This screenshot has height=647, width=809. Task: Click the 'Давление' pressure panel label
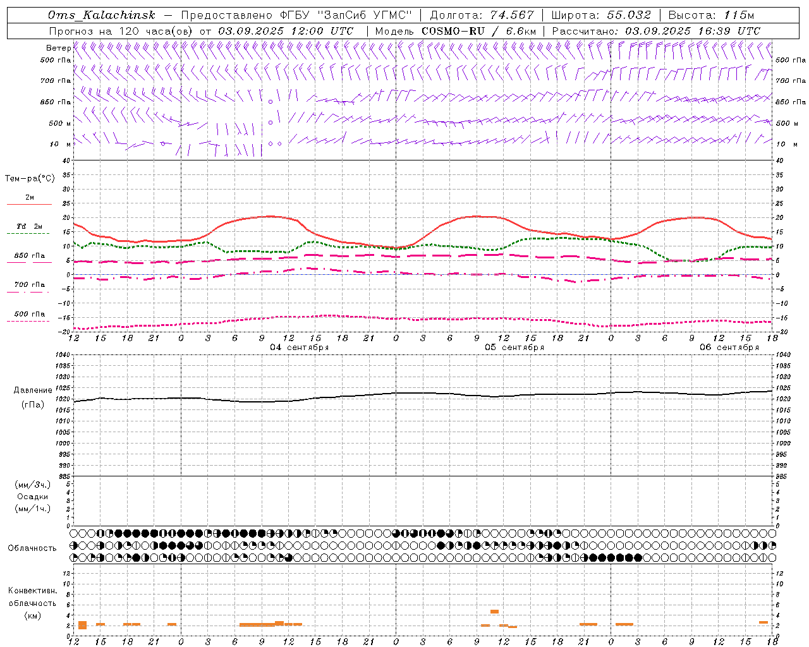(33, 390)
